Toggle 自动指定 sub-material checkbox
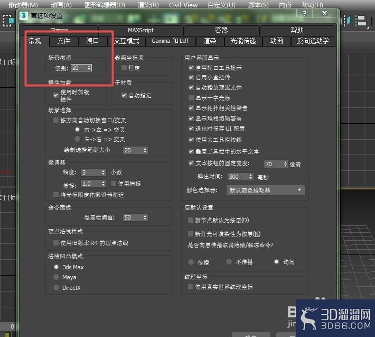This screenshot has height=337, width=375. 124,95
